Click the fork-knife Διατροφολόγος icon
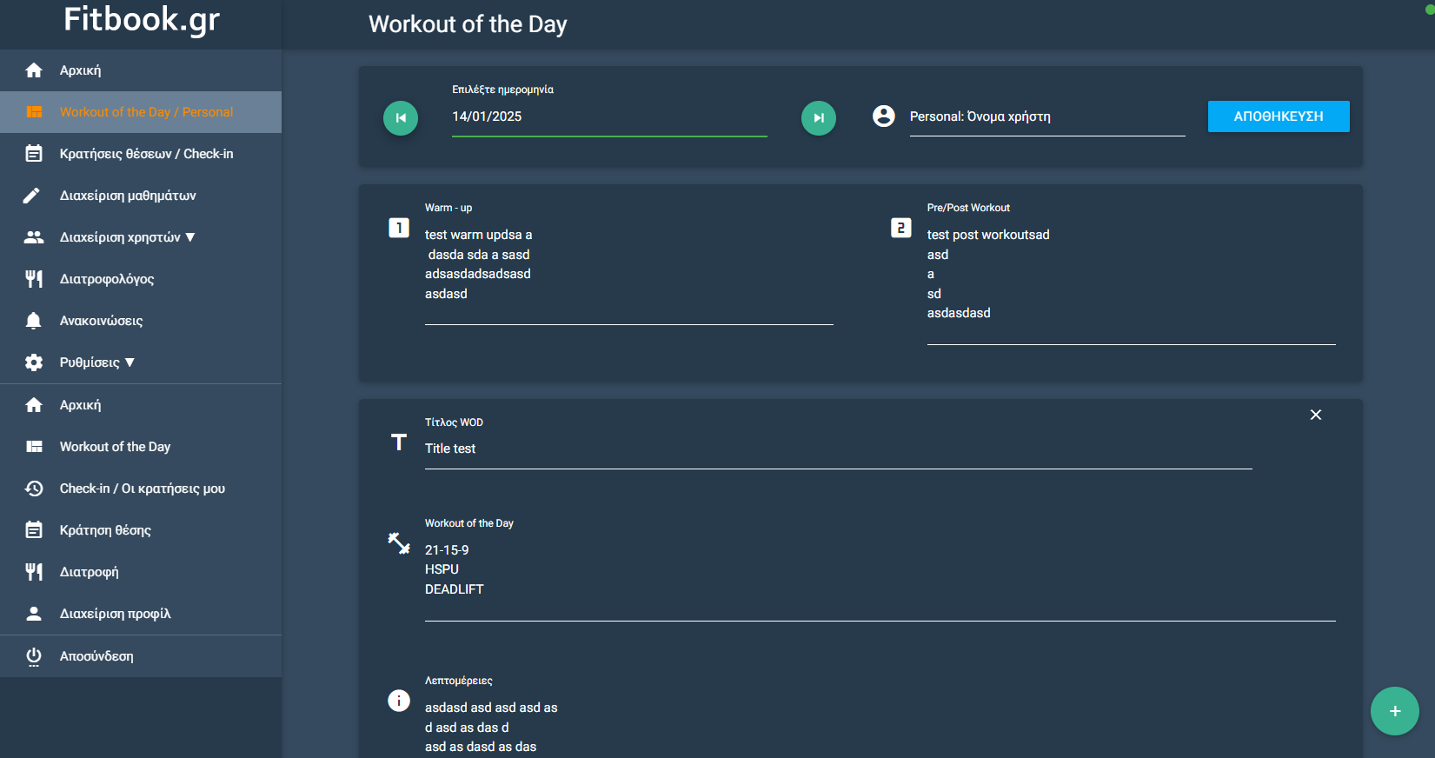This screenshot has height=758, width=1435. tap(34, 279)
